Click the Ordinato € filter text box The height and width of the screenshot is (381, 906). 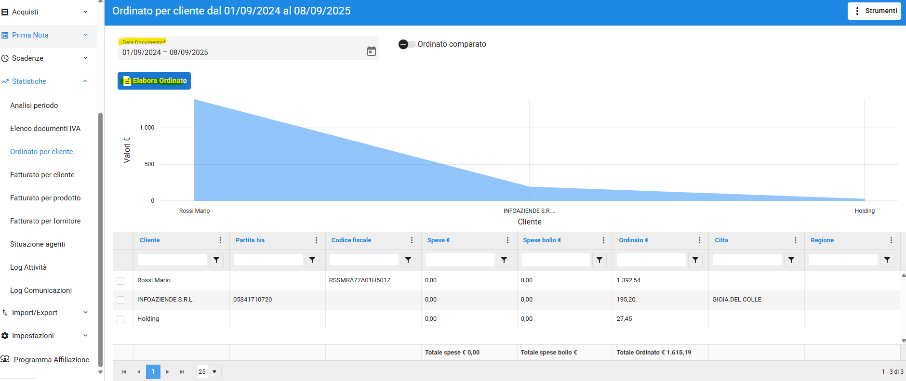coord(651,260)
